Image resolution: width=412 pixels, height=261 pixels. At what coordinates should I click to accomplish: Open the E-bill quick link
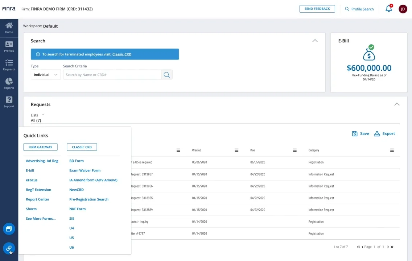[x=30, y=170]
